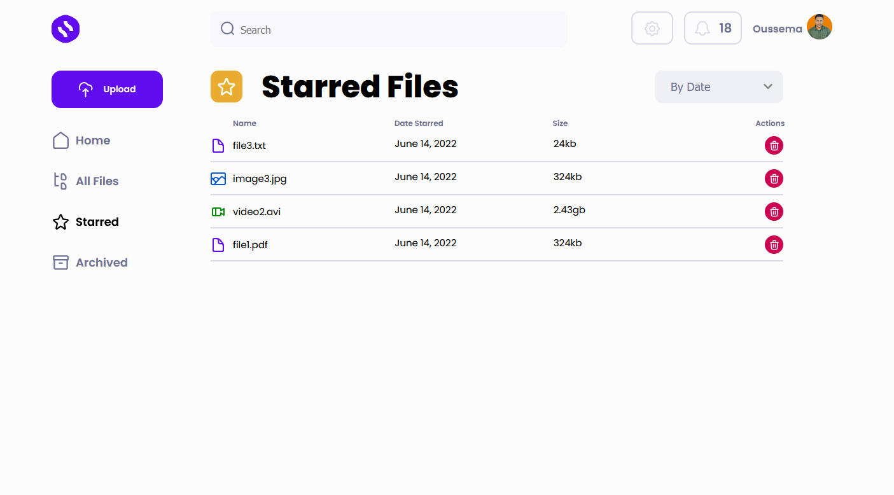Image resolution: width=894 pixels, height=495 pixels.
Task: Click file1.pdf's June 14, 2022 date
Action: [426, 243]
